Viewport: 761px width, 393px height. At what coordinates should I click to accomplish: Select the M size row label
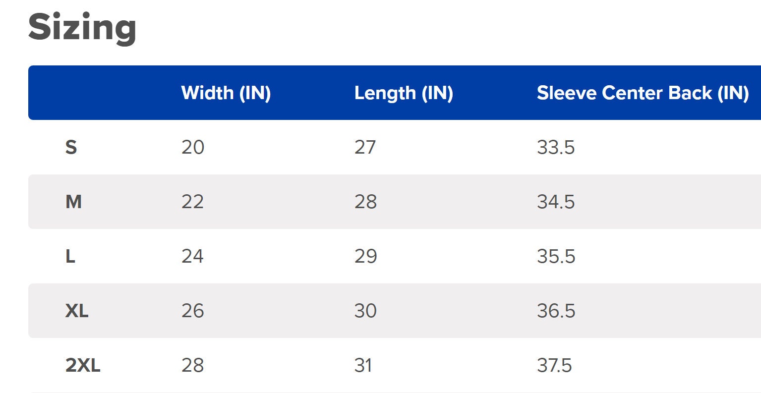click(73, 202)
